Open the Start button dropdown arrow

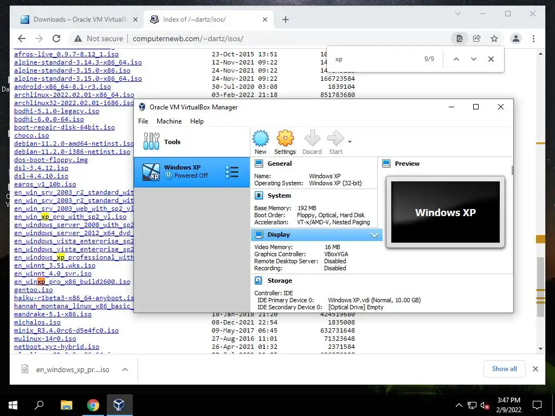coord(350,142)
